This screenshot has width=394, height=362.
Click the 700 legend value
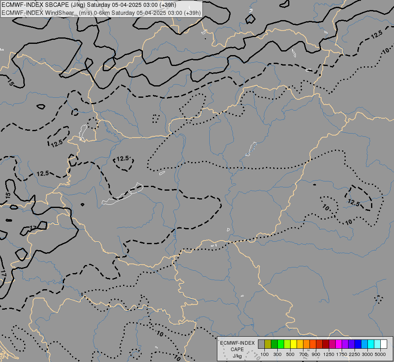tap(303, 354)
